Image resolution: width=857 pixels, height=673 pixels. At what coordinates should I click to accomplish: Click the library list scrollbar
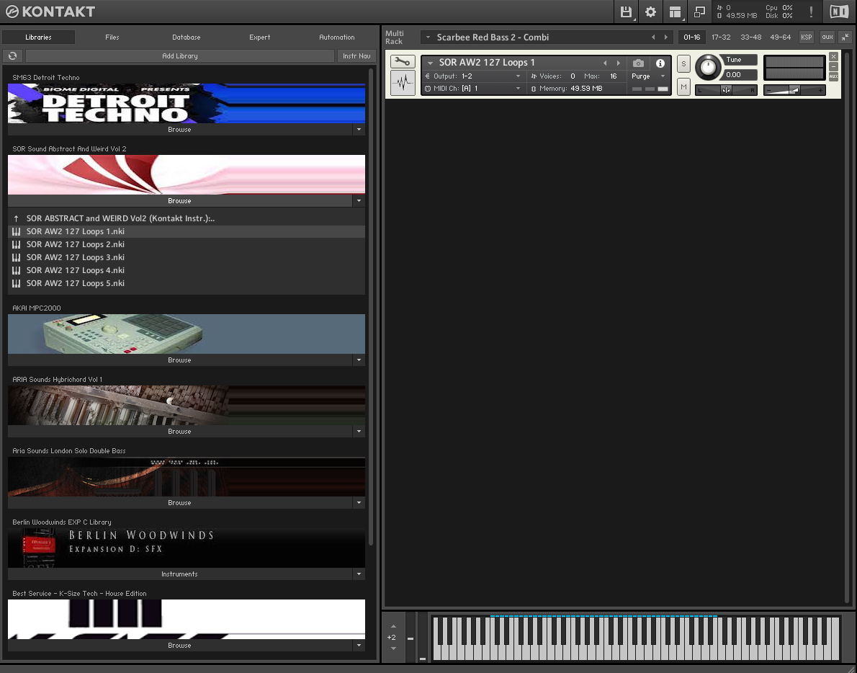pos(372,306)
